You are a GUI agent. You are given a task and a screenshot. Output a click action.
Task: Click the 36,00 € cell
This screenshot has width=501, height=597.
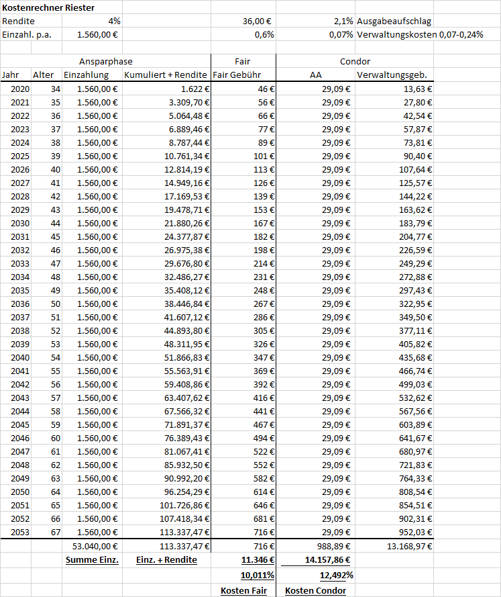coord(243,21)
